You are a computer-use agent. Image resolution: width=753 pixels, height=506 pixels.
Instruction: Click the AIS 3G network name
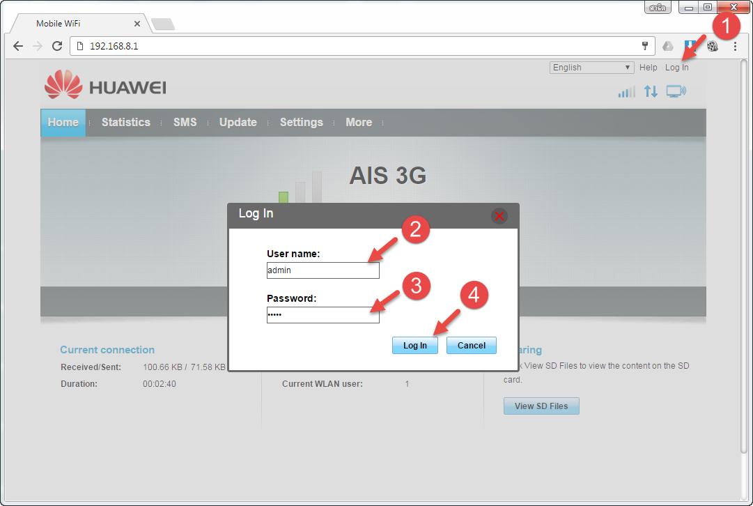(387, 176)
